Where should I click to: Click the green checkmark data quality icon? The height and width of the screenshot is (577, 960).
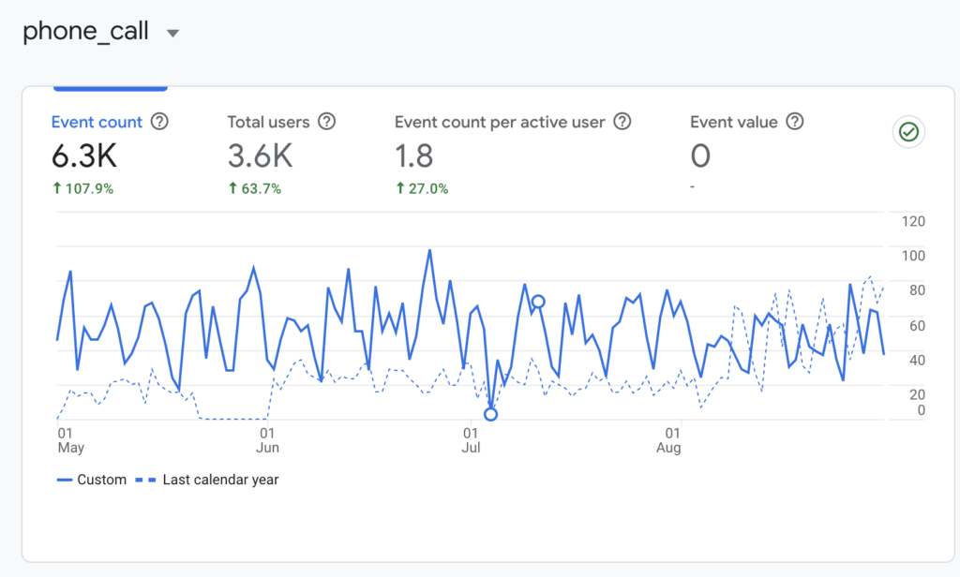pos(907,133)
